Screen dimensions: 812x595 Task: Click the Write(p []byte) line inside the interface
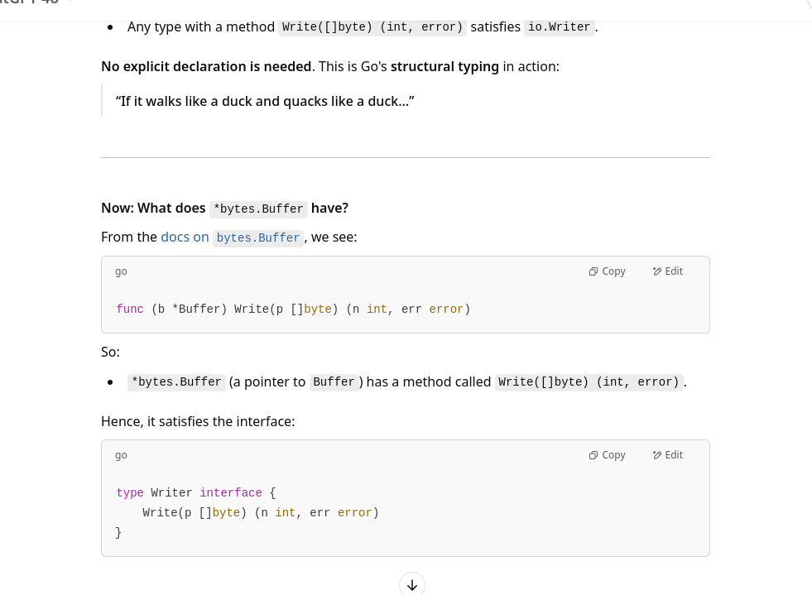point(260,513)
